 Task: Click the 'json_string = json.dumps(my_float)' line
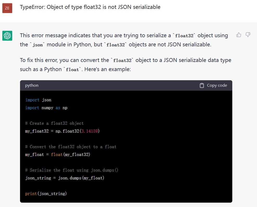[x=65, y=178]
